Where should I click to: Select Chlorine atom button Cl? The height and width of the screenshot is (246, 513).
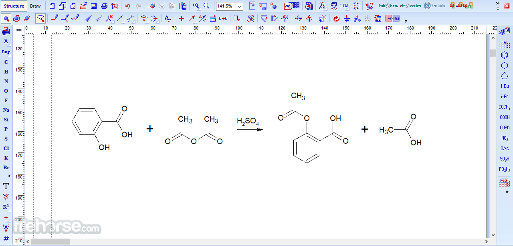coord(6,148)
